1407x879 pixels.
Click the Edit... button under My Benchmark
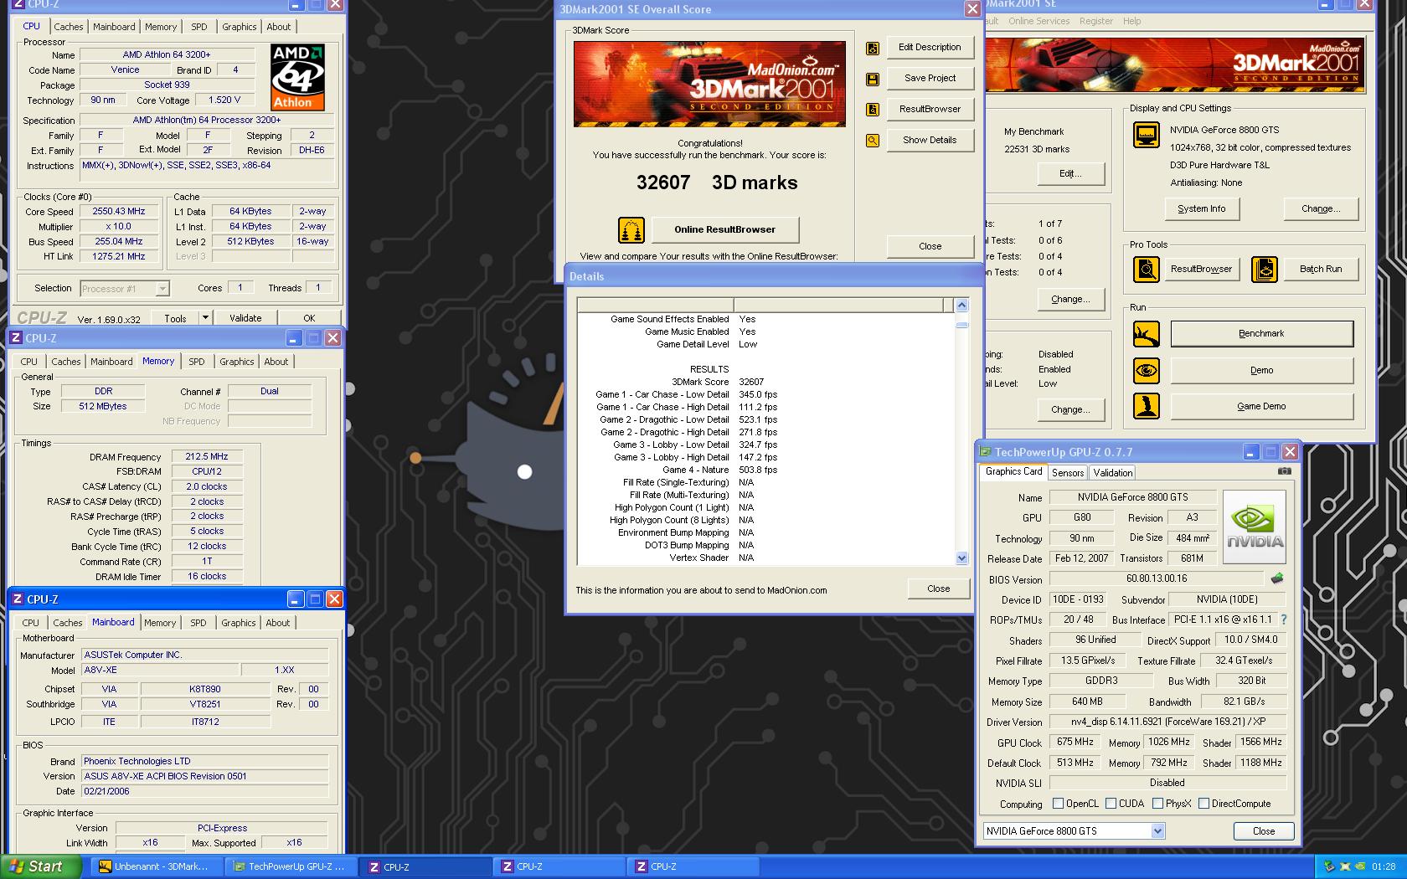click(x=1070, y=173)
